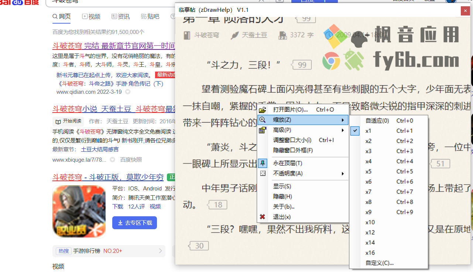Set zoom level to x5
This screenshot has width=473, height=272.
pyautogui.click(x=388, y=171)
